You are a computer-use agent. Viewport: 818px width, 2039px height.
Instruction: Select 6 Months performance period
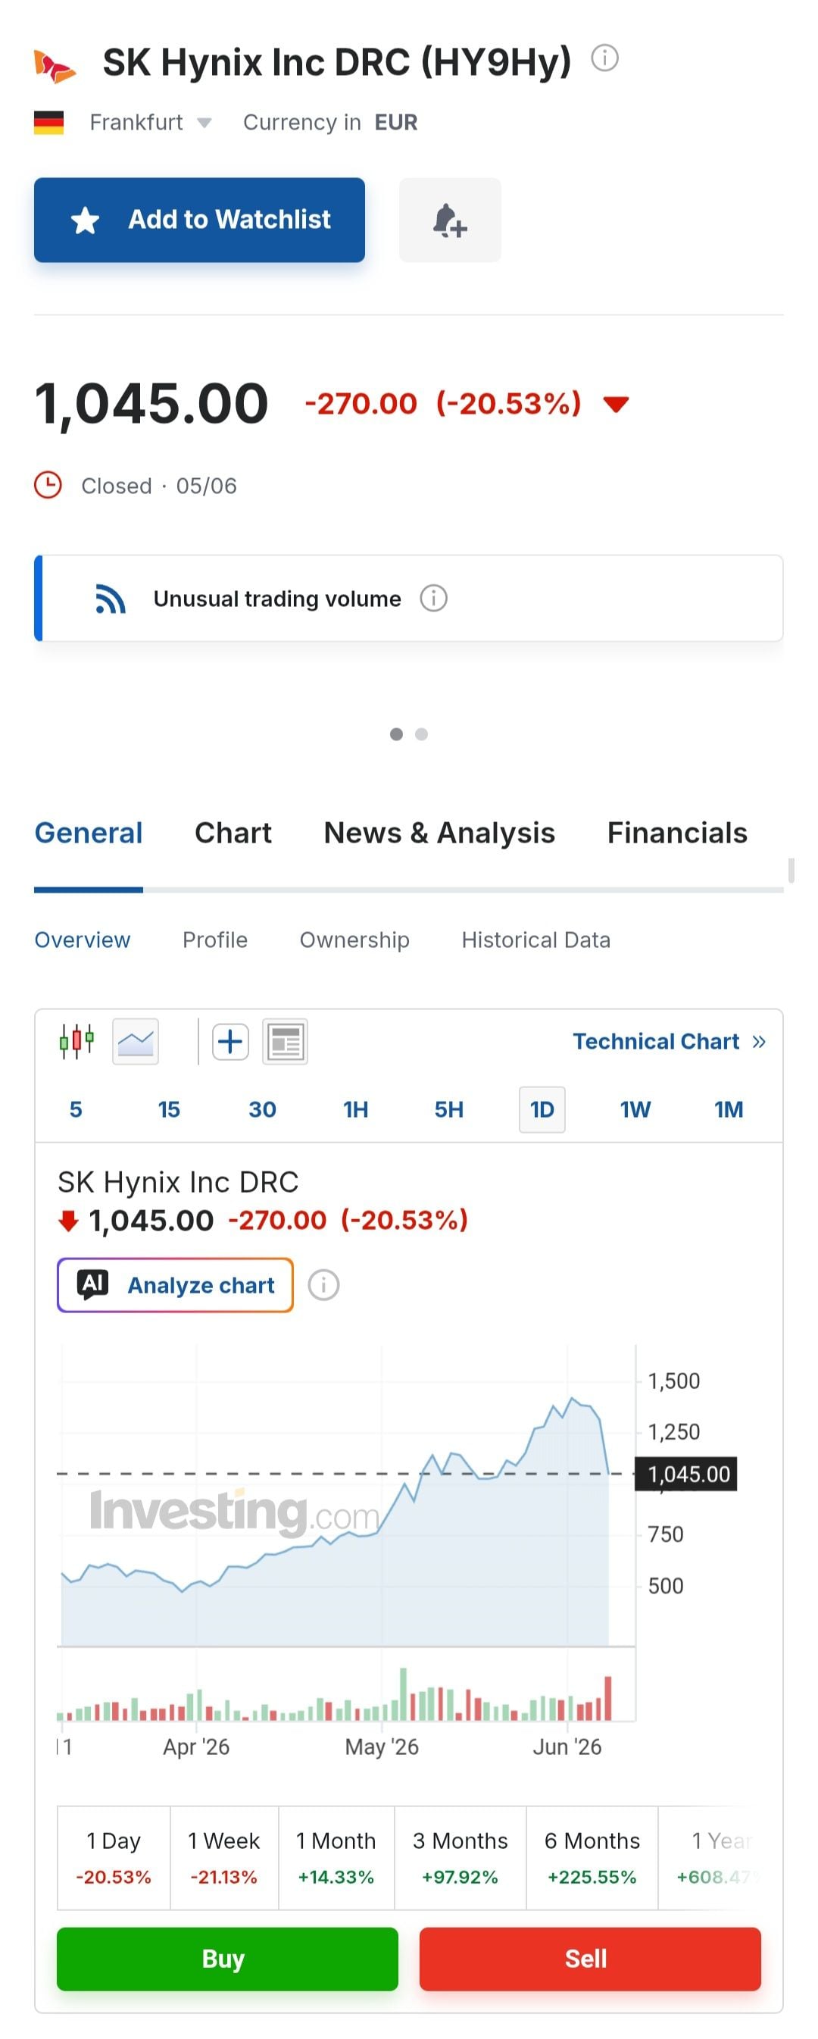(x=592, y=1858)
